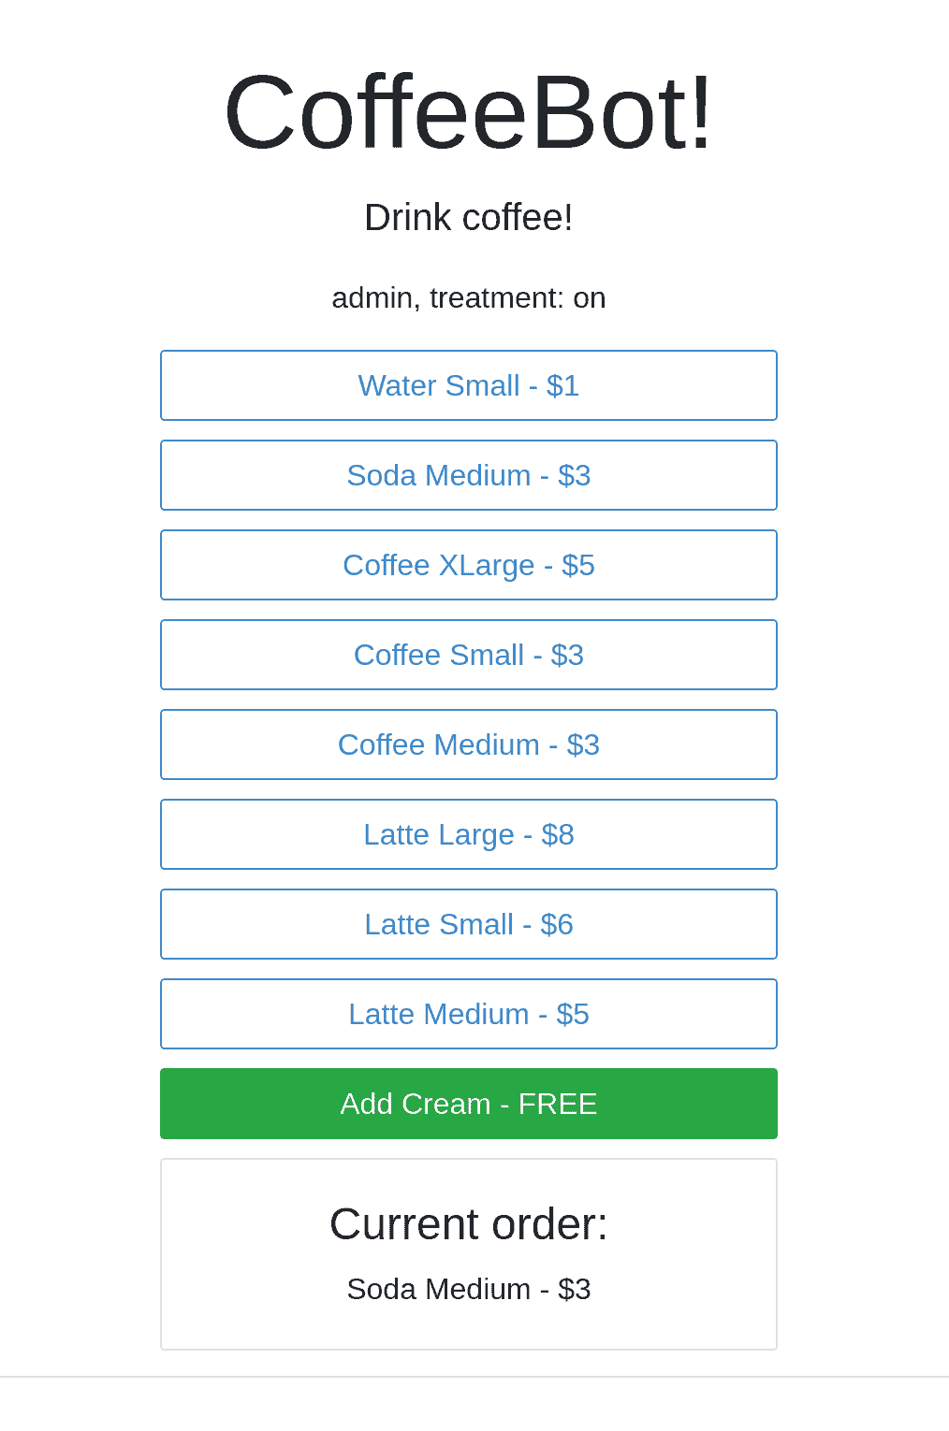949x1431 pixels.
Task: Click inside the Current order panel box
Action: pyautogui.click(x=469, y=1254)
